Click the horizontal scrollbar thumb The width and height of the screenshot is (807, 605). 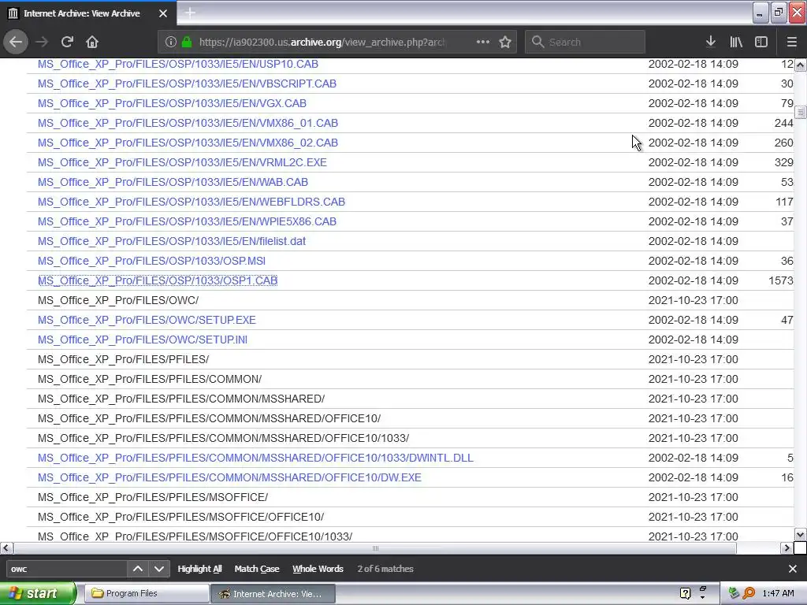click(x=375, y=548)
